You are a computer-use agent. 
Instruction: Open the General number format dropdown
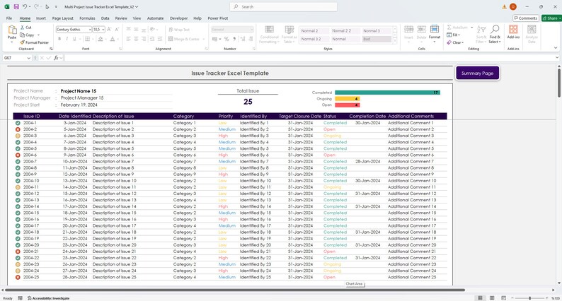click(x=251, y=30)
